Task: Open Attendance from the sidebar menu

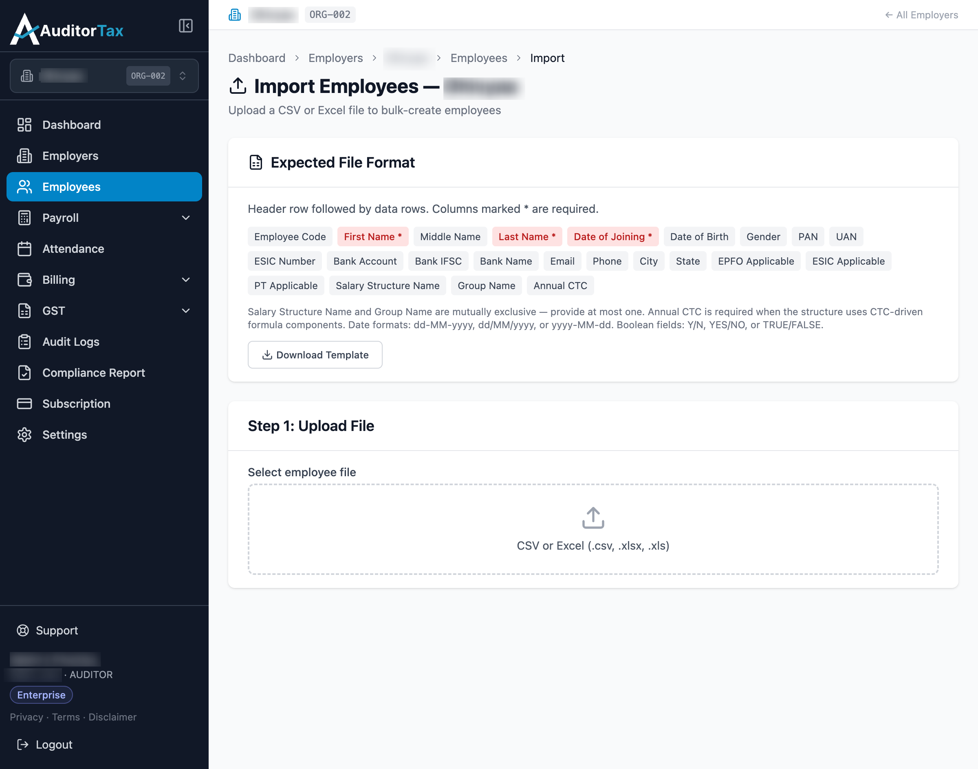Action: tap(104, 249)
